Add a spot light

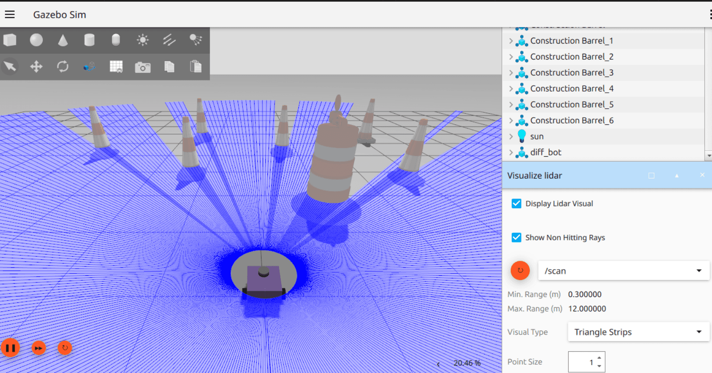tap(196, 40)
